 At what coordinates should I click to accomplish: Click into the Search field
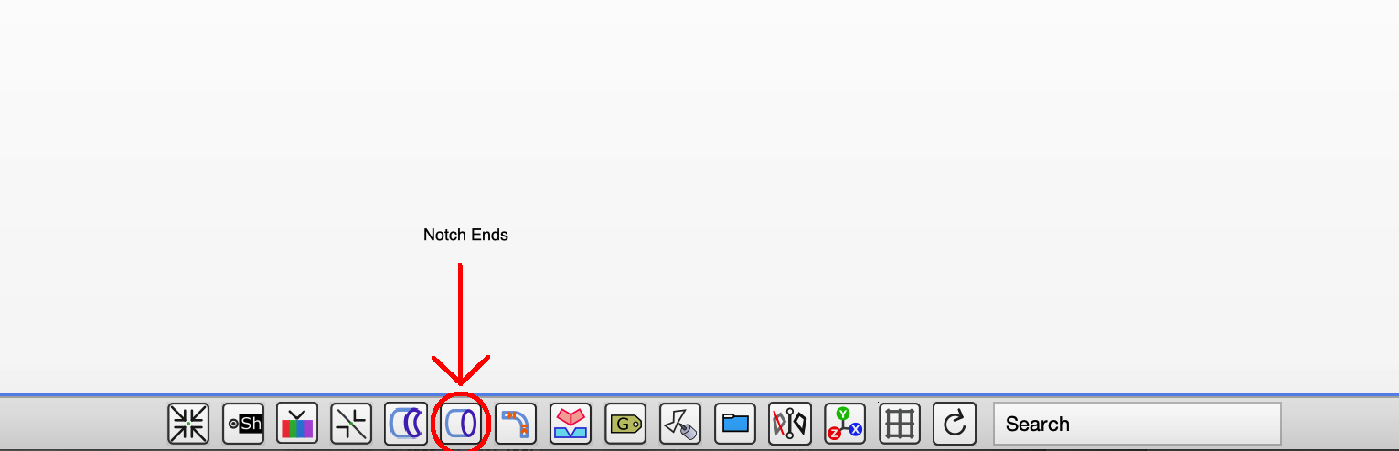coord(1137,424)
